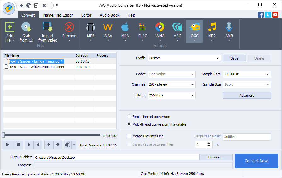The width and height of the screenshot is (282, 178).
Task: Mute the volume speaker button
Action: coord(68,145)
